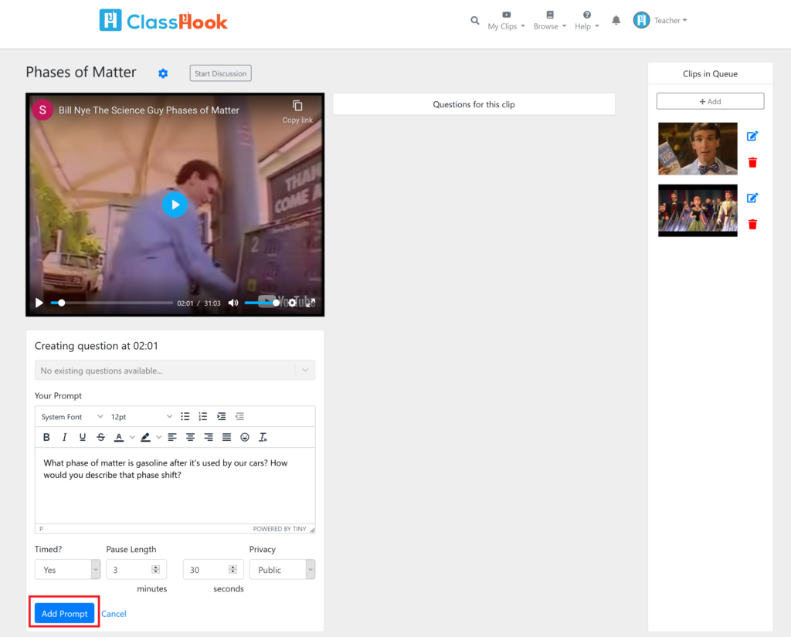
Task: Click the seconds pause length field
Action: pos(213,569)
